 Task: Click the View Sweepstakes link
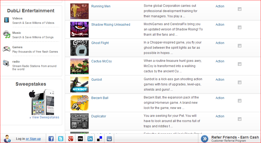coord(45,117)
